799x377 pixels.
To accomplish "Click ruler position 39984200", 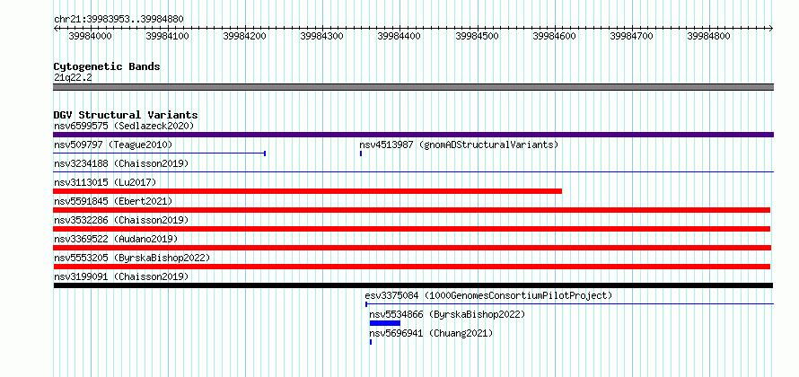I will 244,36.
